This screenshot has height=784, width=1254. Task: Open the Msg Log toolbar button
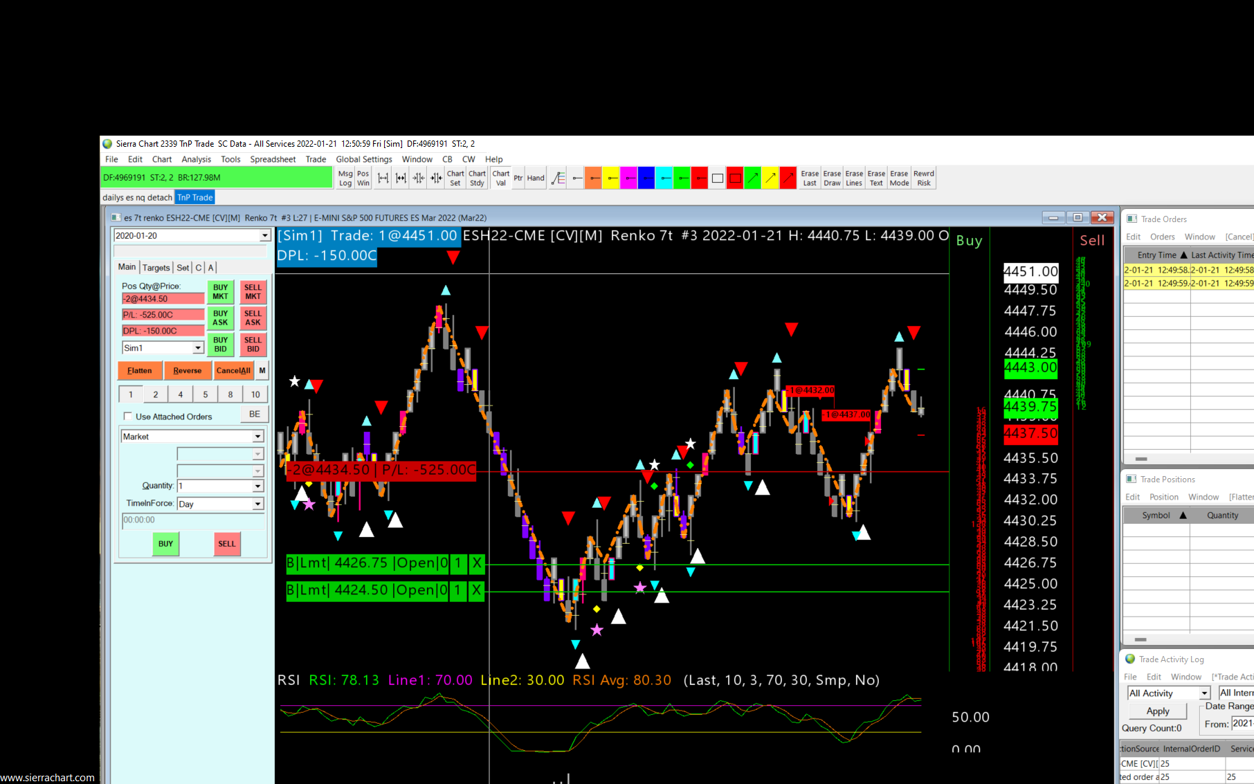pyautogui.click(x=345, y=178)
